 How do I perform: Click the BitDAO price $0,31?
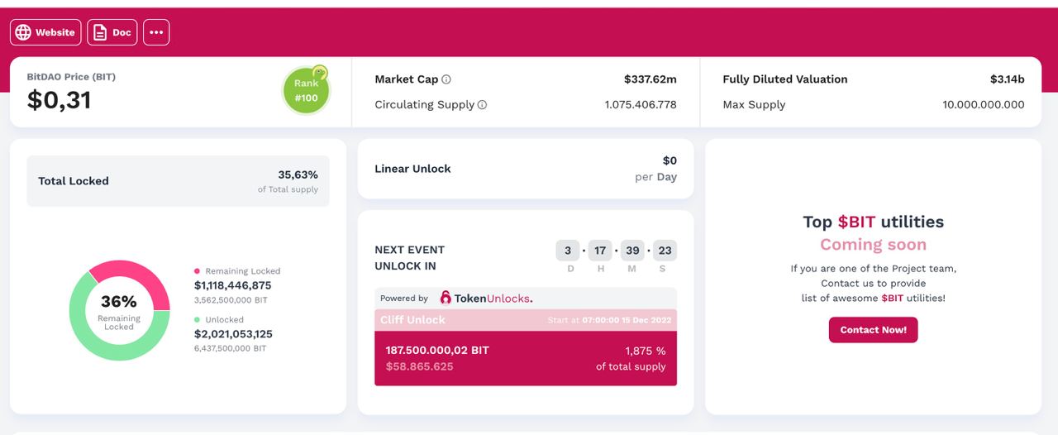click(x=59, y=100)
